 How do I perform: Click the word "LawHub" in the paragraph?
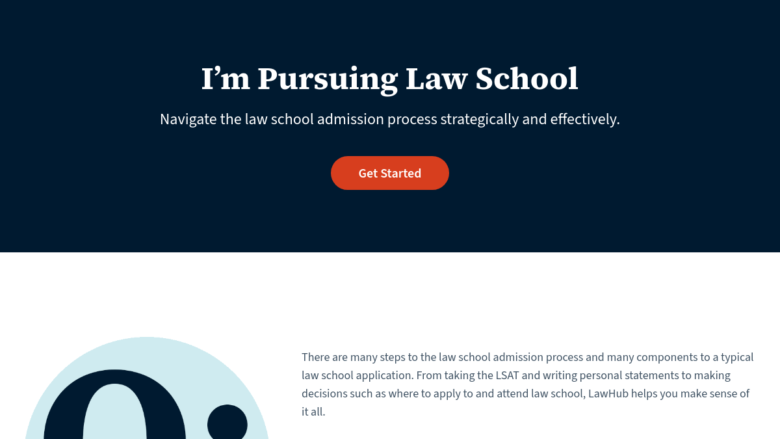609,393
